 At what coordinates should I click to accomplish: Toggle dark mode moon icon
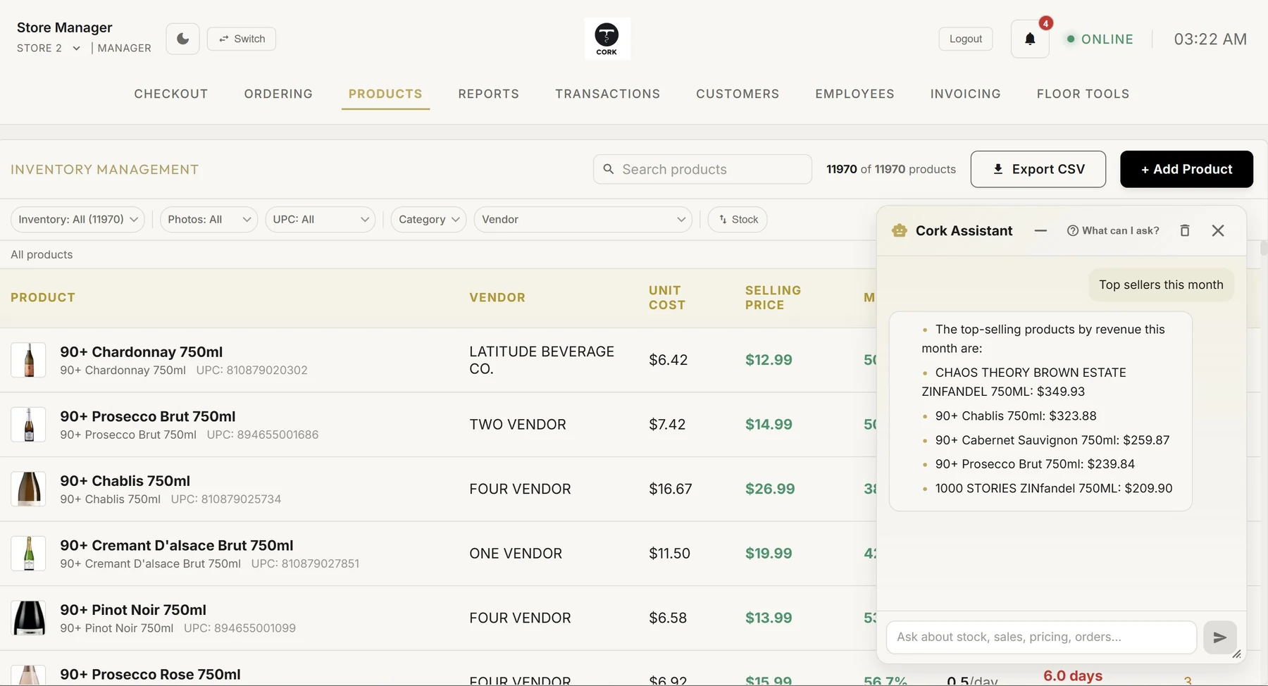click(x=182, y=39)
